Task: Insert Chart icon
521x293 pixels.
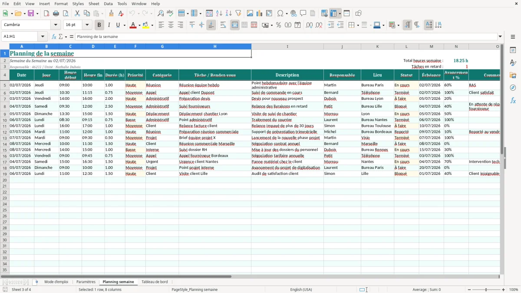Action: pos(260,13)
